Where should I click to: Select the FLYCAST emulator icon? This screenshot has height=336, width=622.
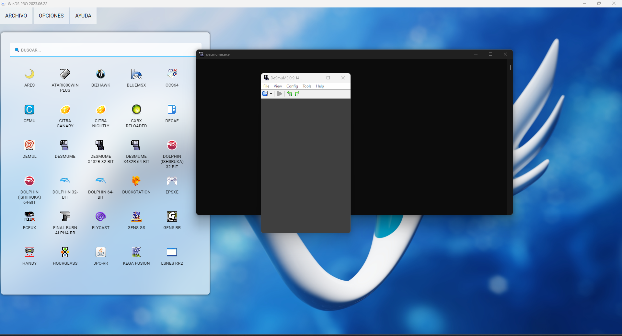(x=101, y=217)
